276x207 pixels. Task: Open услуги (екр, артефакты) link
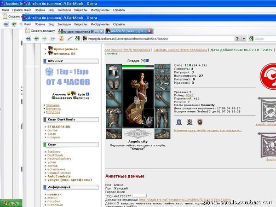point(70,180)
